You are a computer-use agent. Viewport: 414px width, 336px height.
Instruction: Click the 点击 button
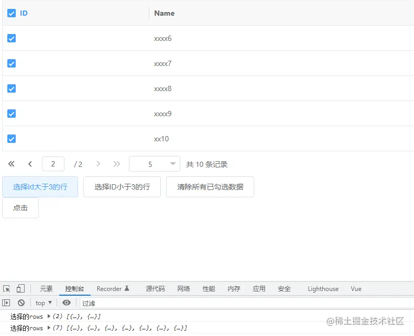[x=20, y=208]
